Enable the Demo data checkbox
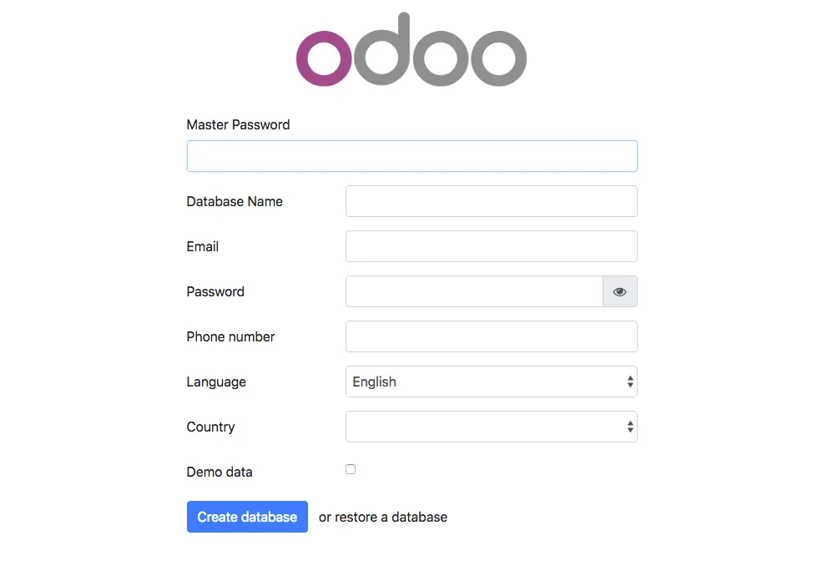 [351, 469]
